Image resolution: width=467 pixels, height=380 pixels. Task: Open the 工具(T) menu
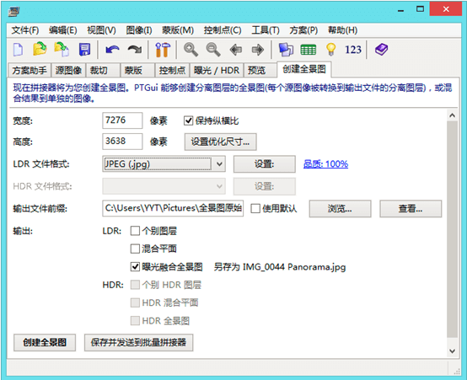[x=266, y=30]
